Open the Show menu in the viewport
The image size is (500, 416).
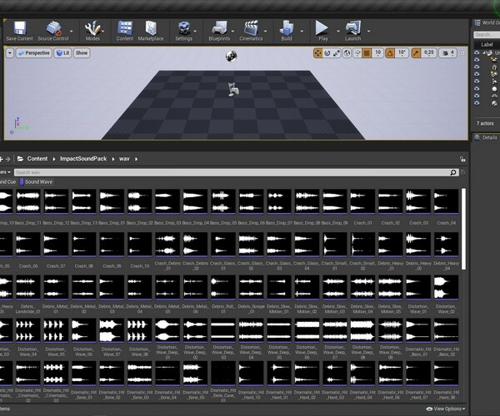pos(82,53)
